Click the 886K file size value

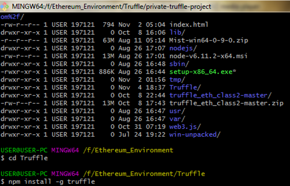click(x=107, y=72)
